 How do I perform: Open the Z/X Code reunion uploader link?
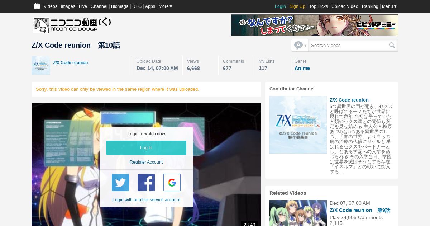[71, 63]
